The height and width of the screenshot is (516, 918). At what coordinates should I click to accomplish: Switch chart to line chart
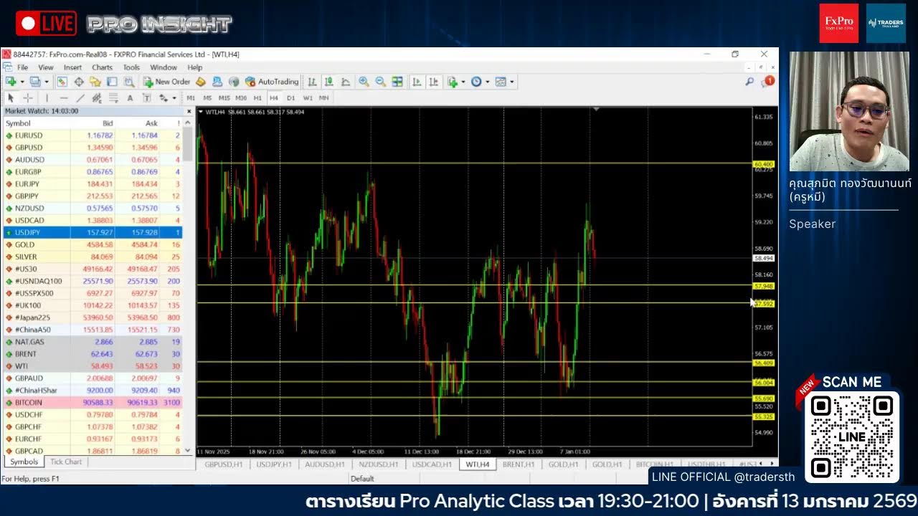pos(346,82)
